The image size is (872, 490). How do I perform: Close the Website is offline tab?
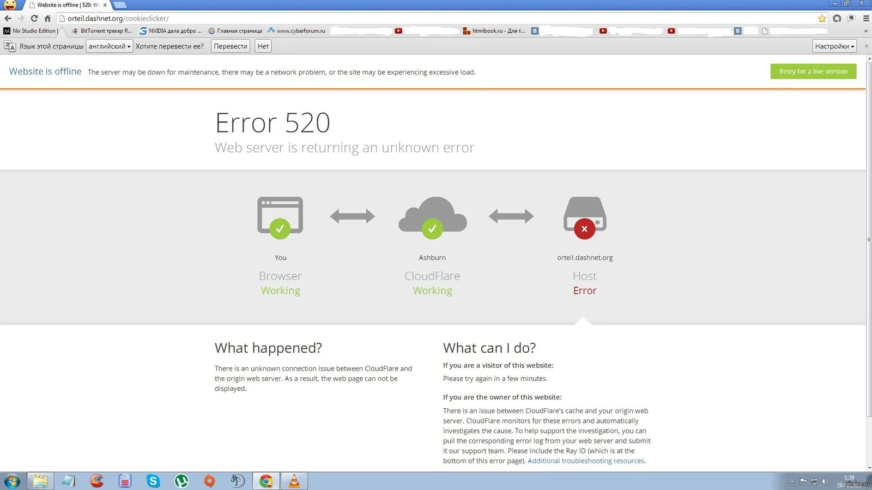coord(105,5)
